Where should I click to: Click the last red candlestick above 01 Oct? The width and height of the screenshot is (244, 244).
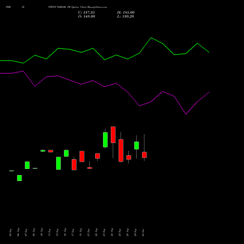click(144, 155)
